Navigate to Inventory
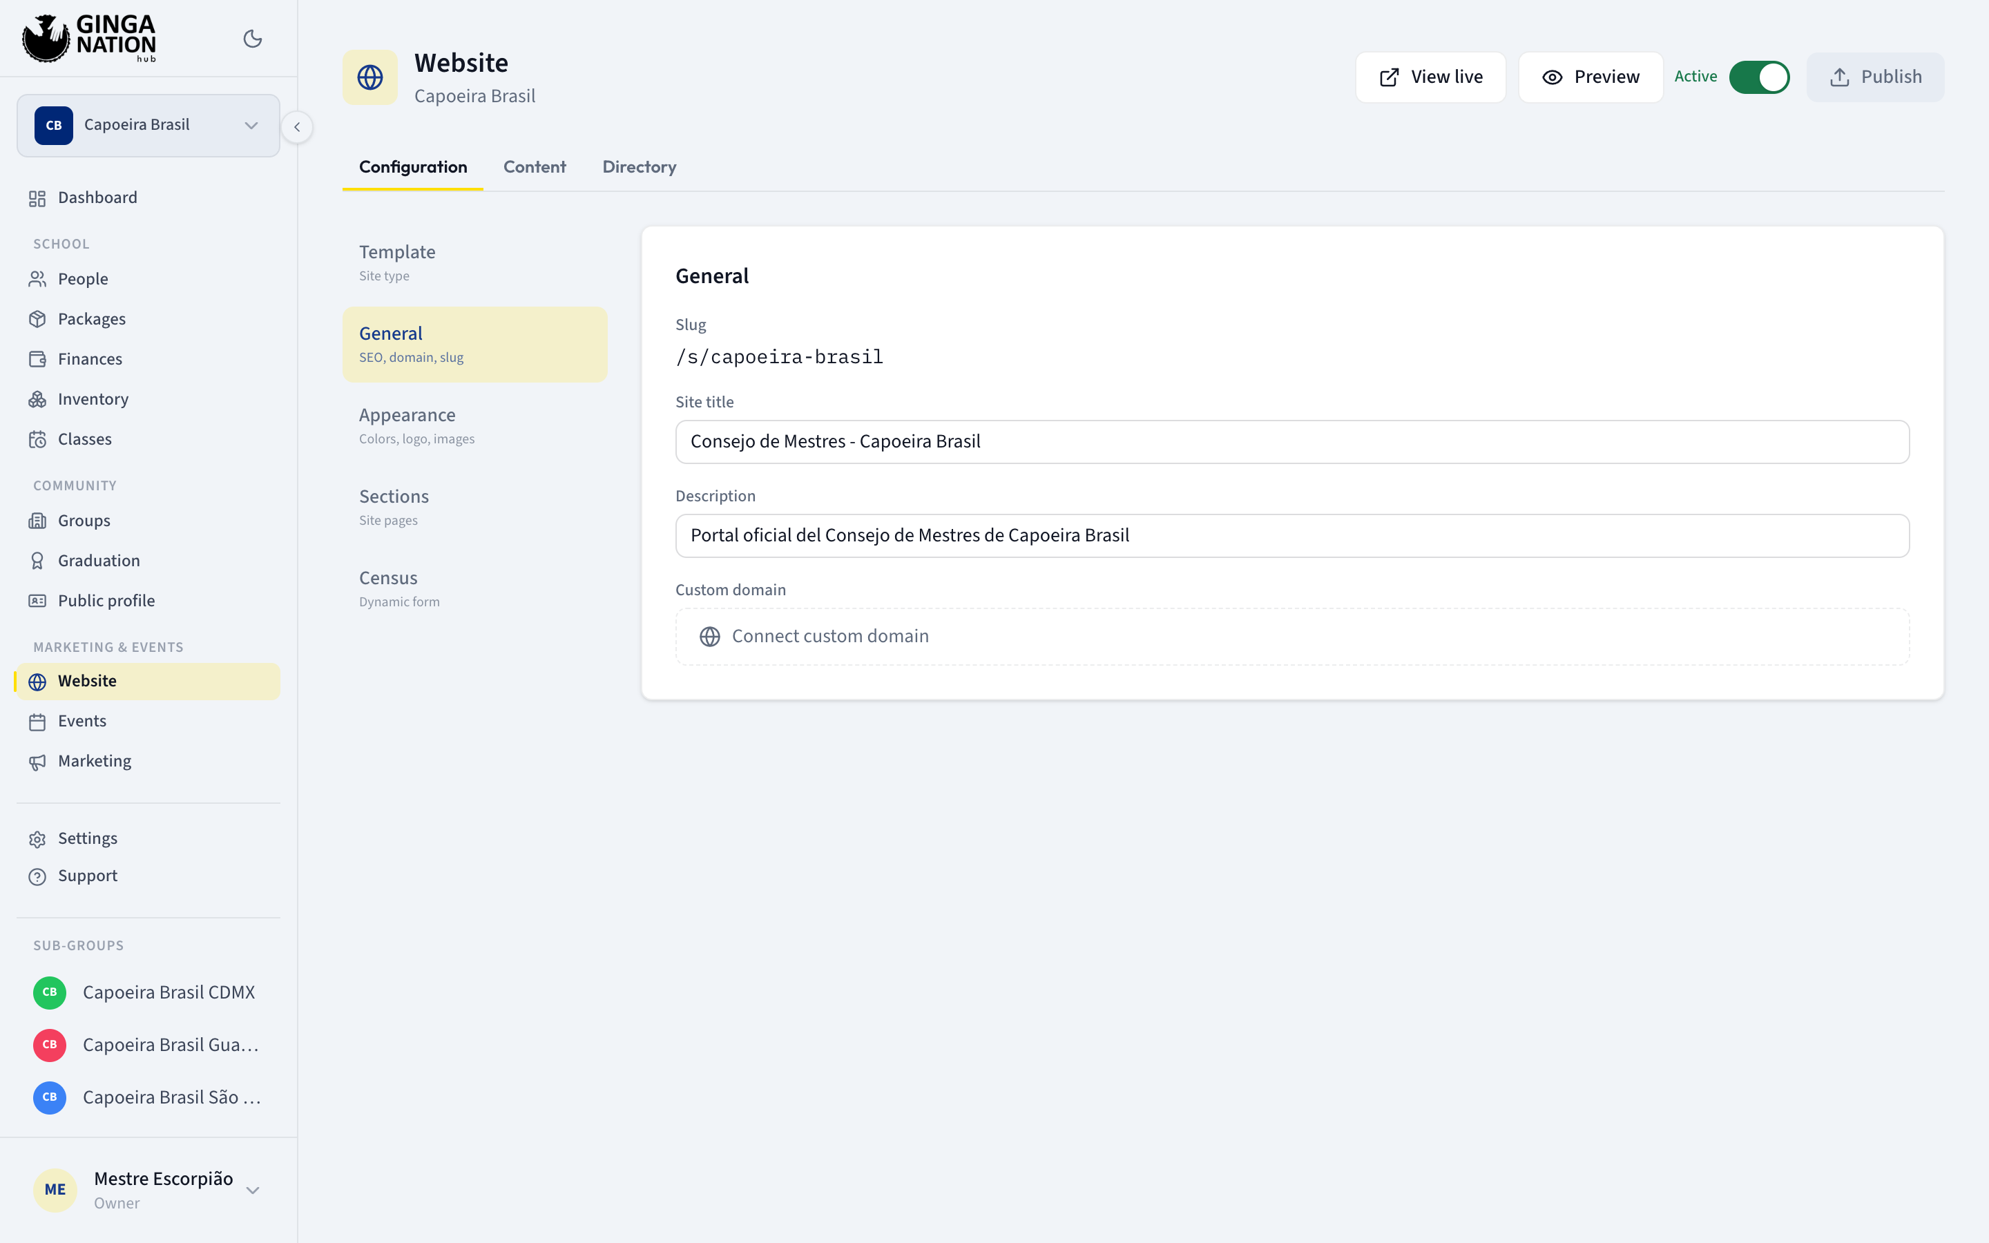Viewport: 1989px width, 1243px height. click(148, 400)
